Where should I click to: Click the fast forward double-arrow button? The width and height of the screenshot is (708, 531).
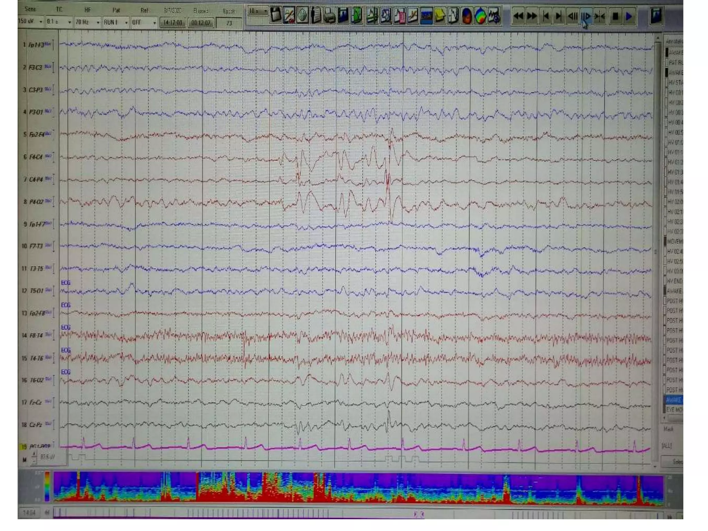[532, 16]
